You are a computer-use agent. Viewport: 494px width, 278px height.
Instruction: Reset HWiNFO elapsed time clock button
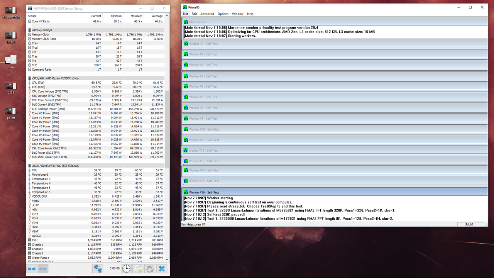126,269
